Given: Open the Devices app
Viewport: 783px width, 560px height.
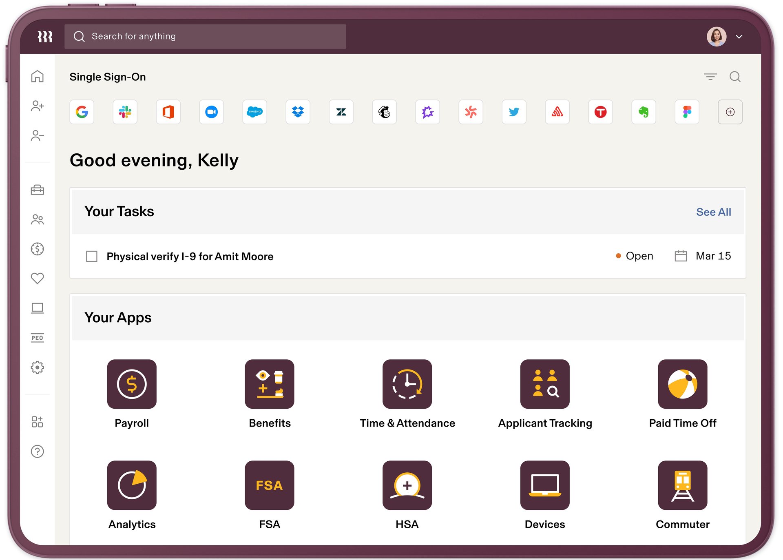Looking at the screenshot, I should (545, 485).
